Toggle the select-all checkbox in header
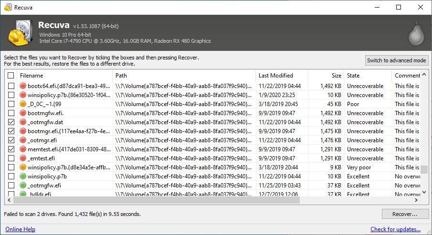This screenshot has width=432, height=235. point(11,76)
